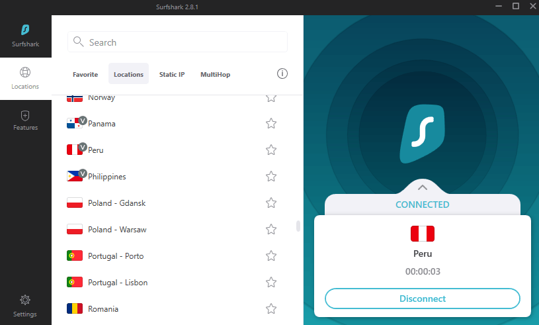Viewport: 539px width, 325px height.
Task: Star the Poland - Gdansk location
Action: pyautogui.click(x=271, y=203)
